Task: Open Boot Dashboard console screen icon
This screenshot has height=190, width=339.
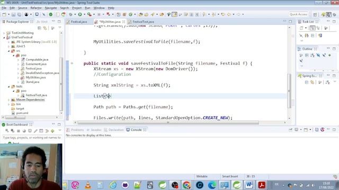Action: click(x=30, y=131)
